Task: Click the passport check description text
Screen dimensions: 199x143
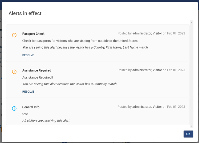Action: click(80, 41)
